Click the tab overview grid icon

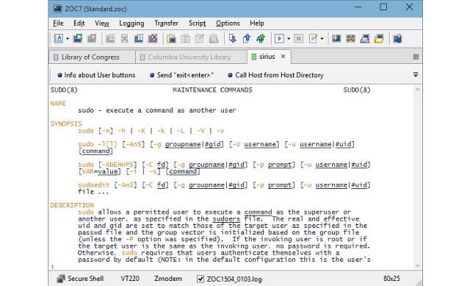(416, 57)
